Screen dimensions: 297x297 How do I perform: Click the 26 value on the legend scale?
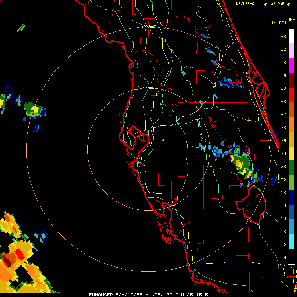[283, 167]
